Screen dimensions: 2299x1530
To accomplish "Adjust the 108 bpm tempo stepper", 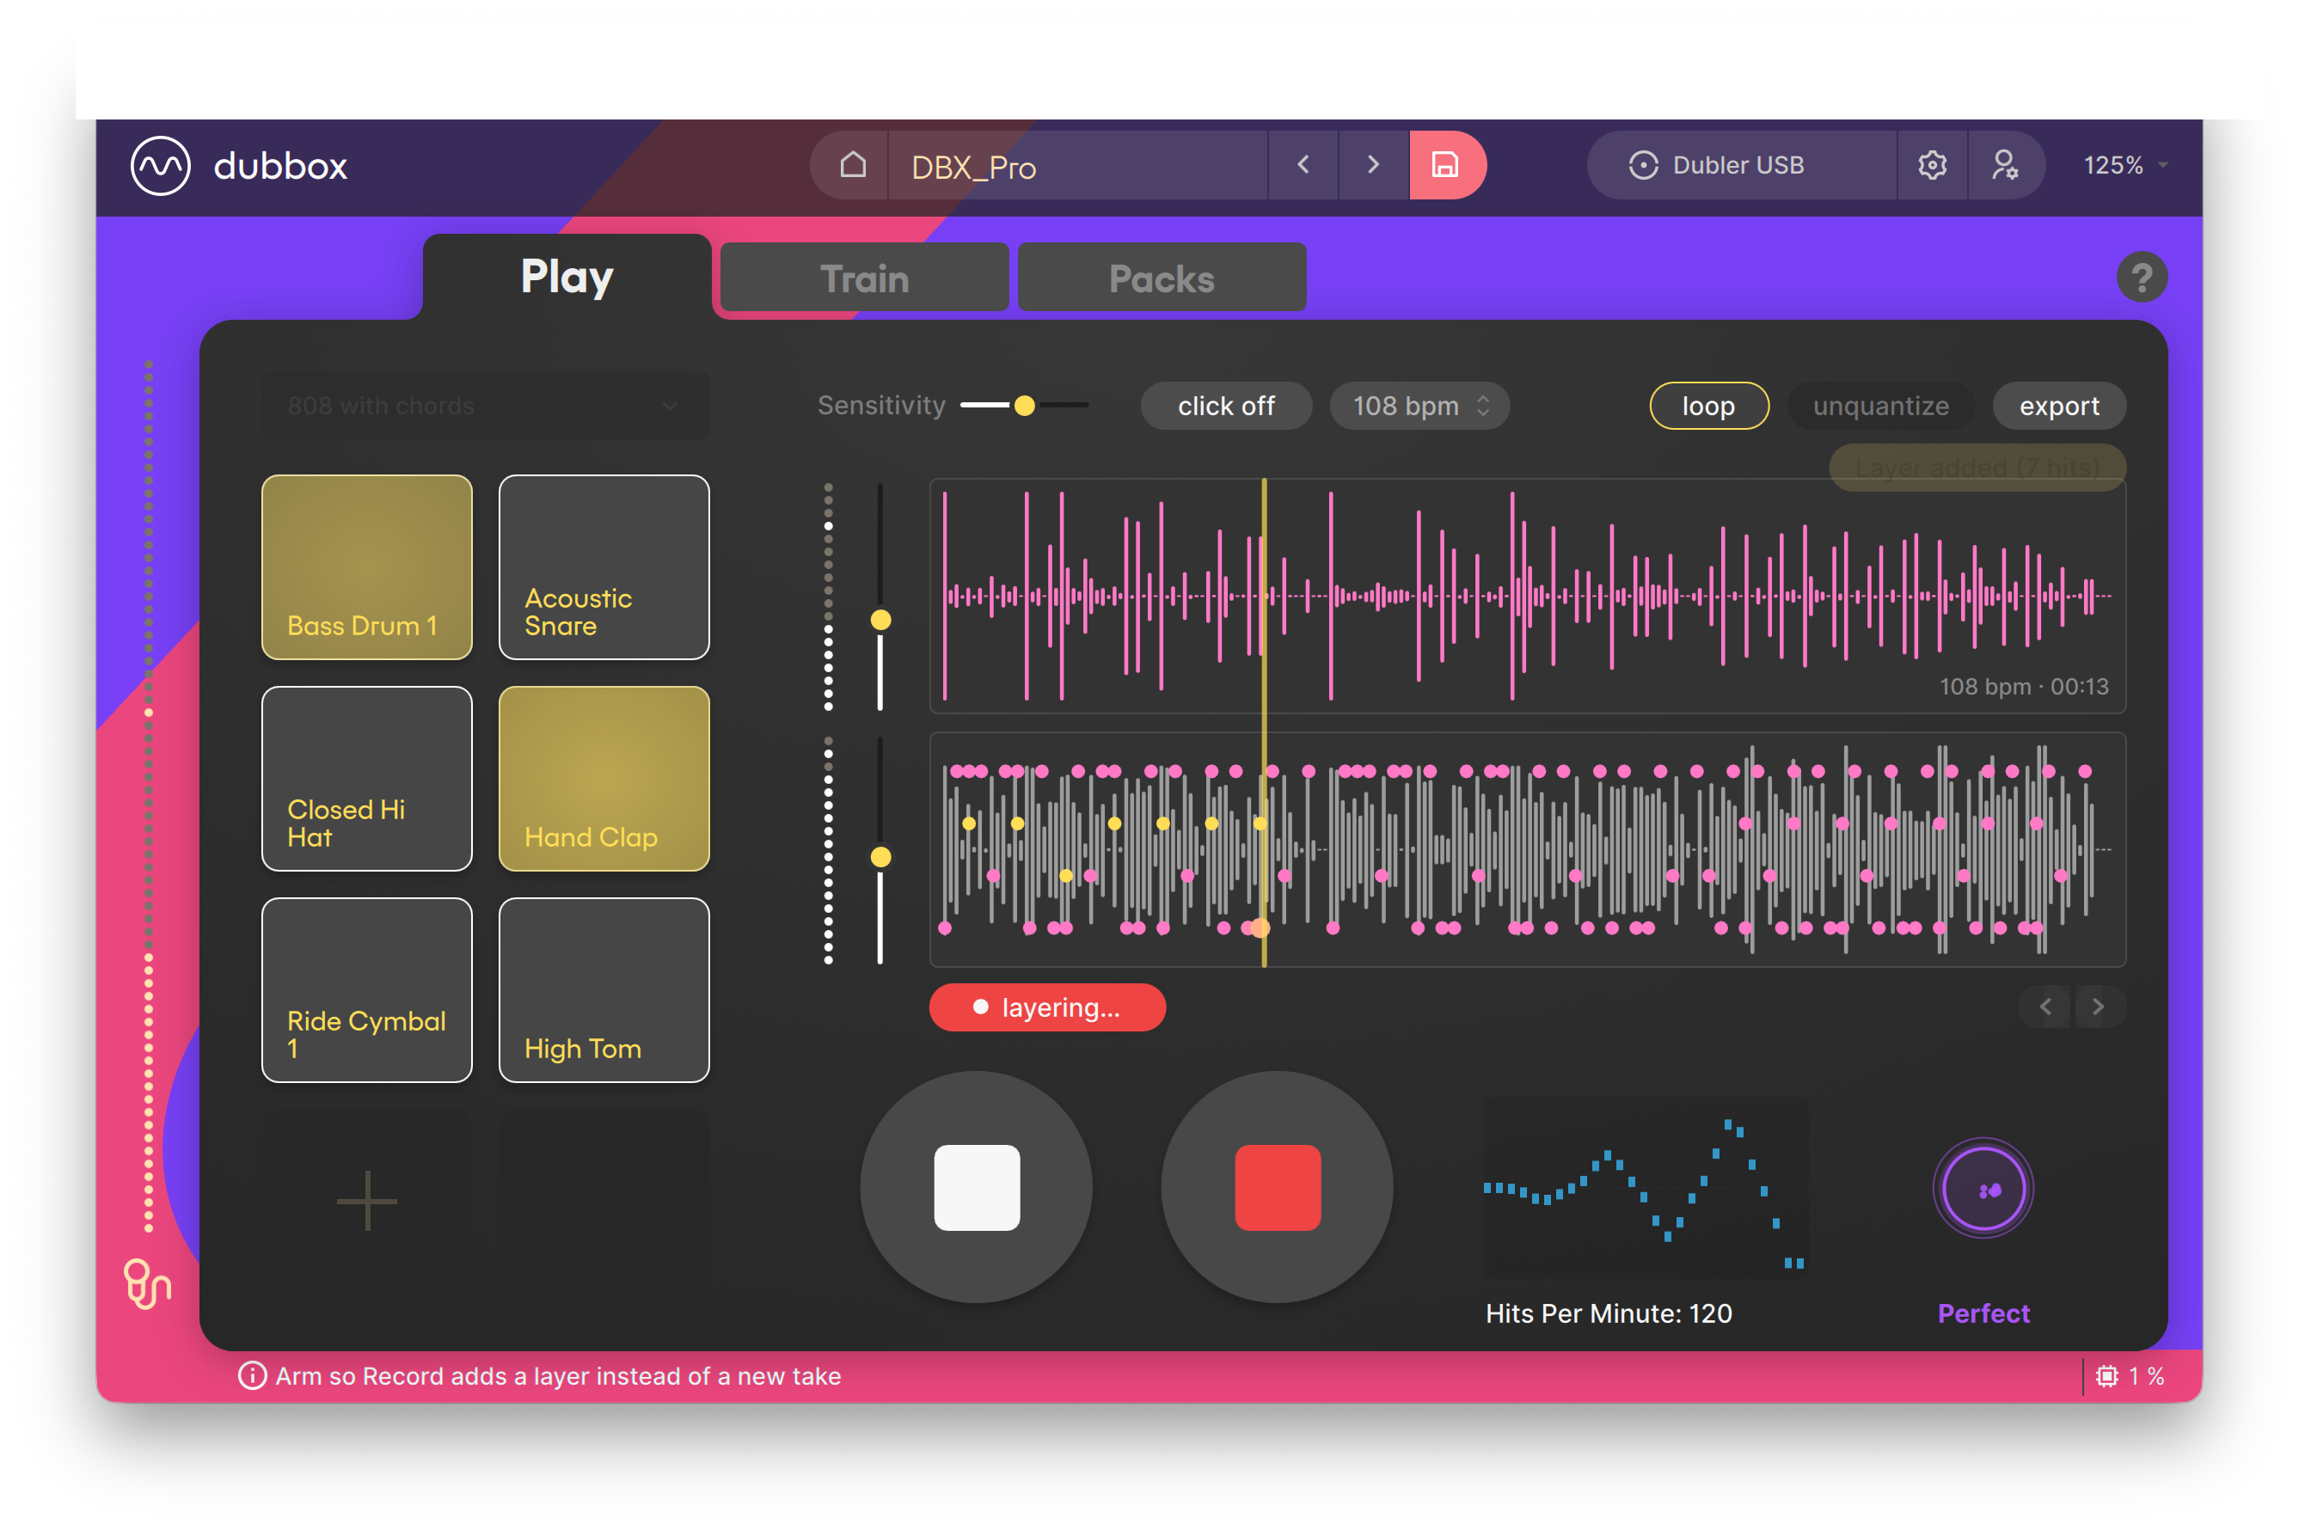I will coord(1419,406).
